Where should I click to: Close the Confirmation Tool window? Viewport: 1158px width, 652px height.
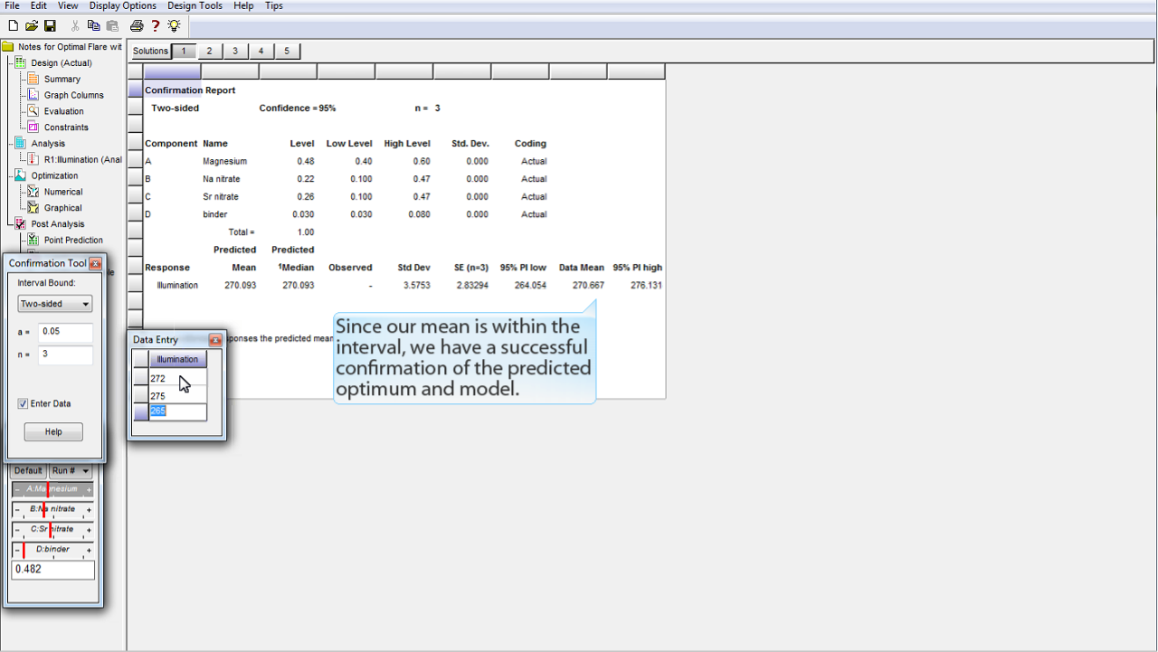[95, 264]
